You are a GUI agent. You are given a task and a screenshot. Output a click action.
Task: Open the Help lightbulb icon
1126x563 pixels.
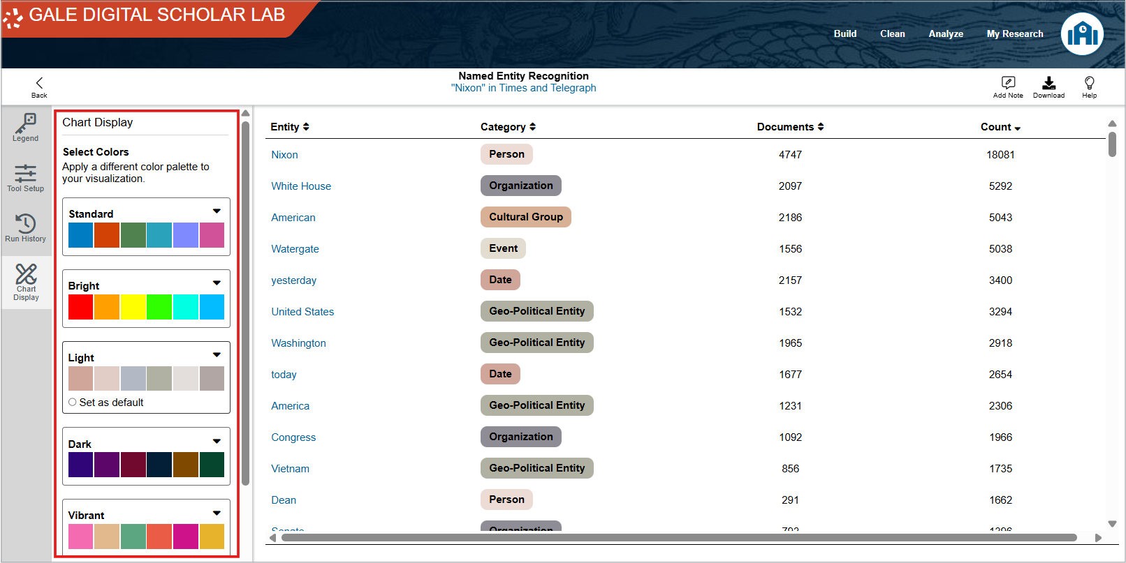coord(1089,82)
